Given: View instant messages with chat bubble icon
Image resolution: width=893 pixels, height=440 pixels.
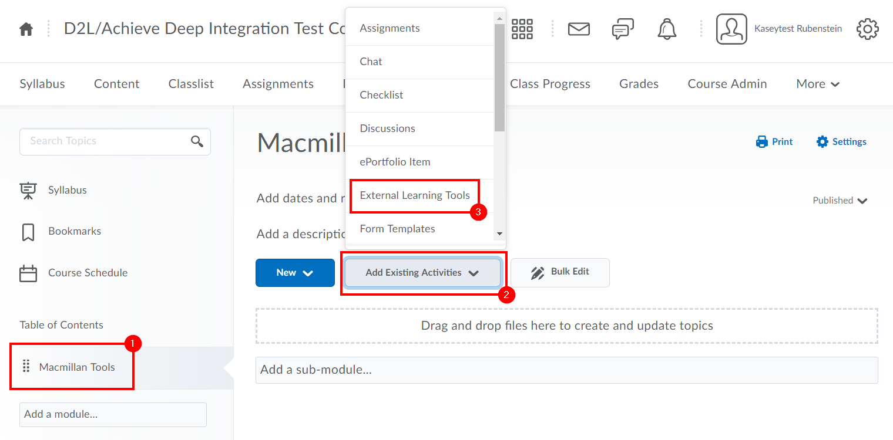Looking at the screenshot, I should (x=622, y=28).
